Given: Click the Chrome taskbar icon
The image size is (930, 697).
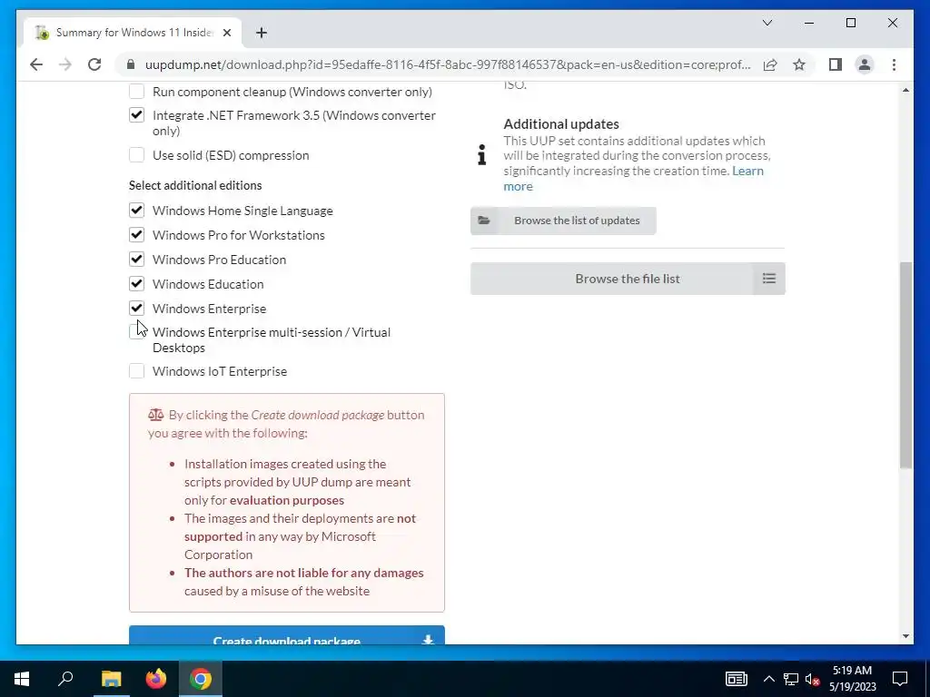Looking at the screenshot, I should 201,679.
